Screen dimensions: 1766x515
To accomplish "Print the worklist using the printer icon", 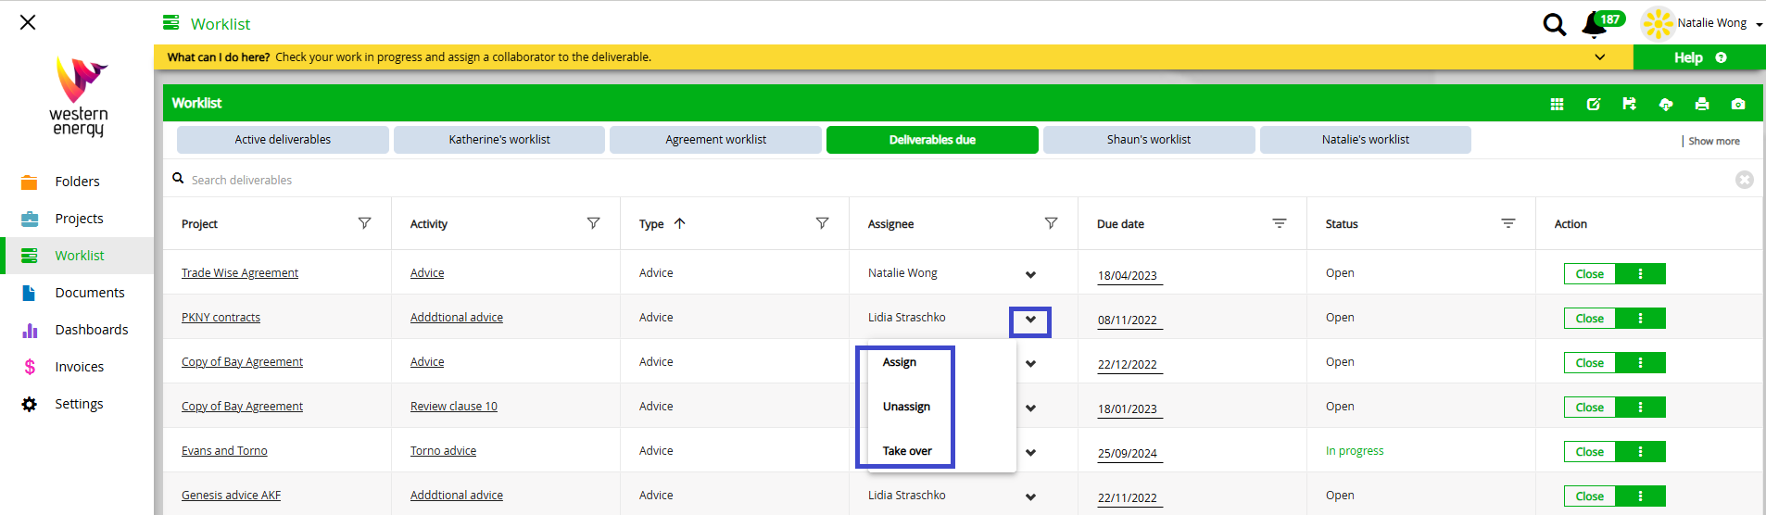I will point(1702,104).
